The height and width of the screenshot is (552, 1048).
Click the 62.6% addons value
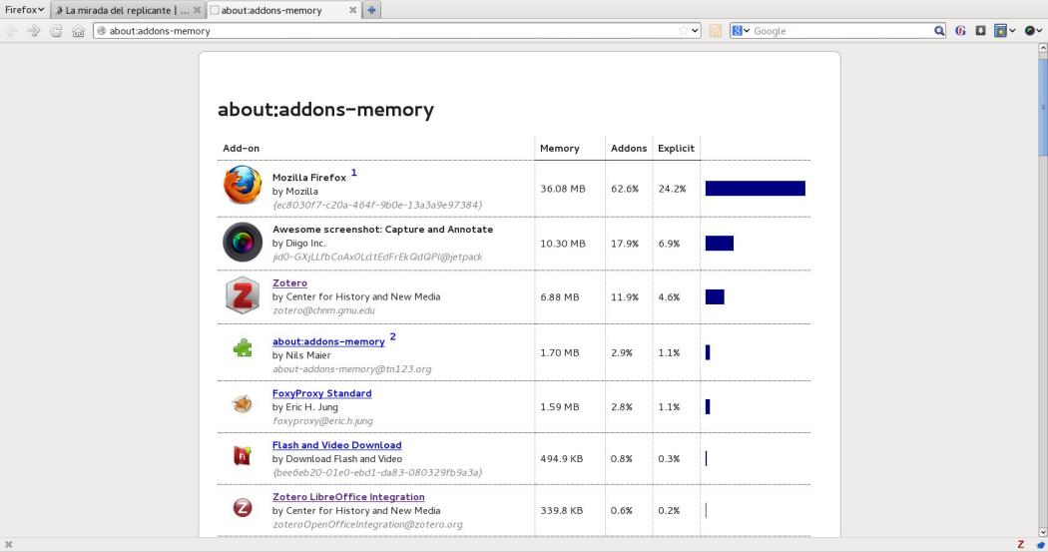pyautogui.click(x=625, y=189)
